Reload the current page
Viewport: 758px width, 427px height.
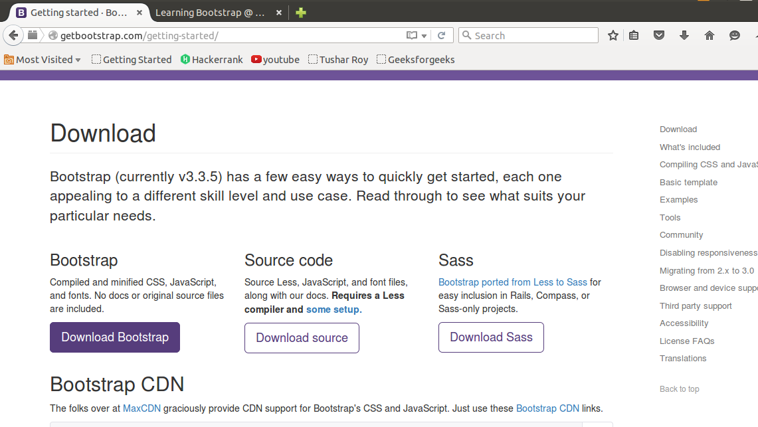(x=442, y=35)
